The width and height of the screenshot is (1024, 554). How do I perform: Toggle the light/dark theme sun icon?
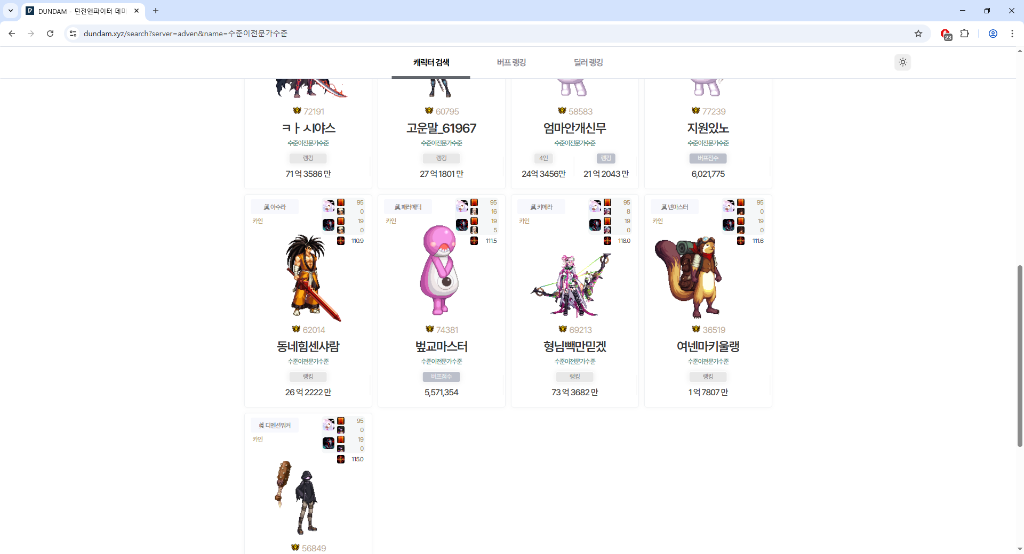tap(902, 62)
